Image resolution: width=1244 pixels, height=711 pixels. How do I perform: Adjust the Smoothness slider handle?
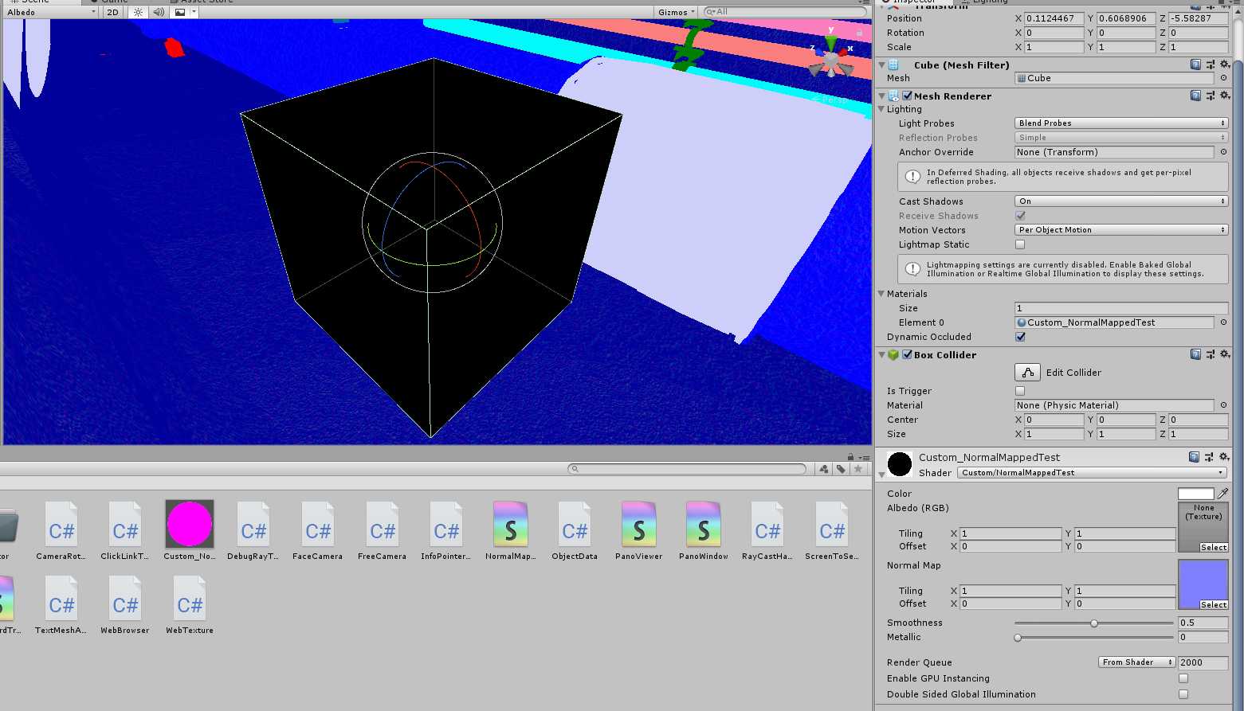(1094, 623)
